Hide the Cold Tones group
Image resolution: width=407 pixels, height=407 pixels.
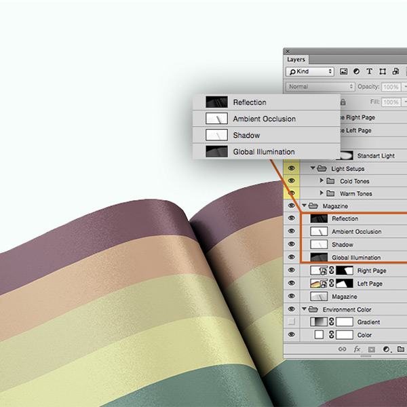pyautogui.click(x=292, y=180)
